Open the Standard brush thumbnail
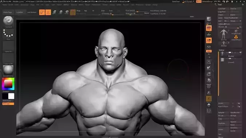Viewport: 246px width, 138px height. click(8, 22)
